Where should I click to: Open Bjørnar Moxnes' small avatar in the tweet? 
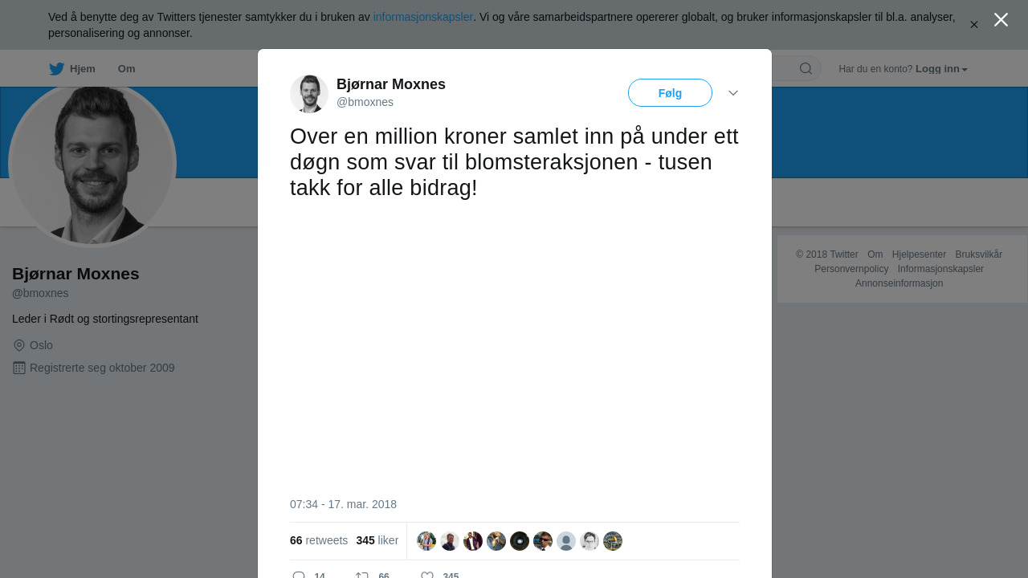[309, 94]
